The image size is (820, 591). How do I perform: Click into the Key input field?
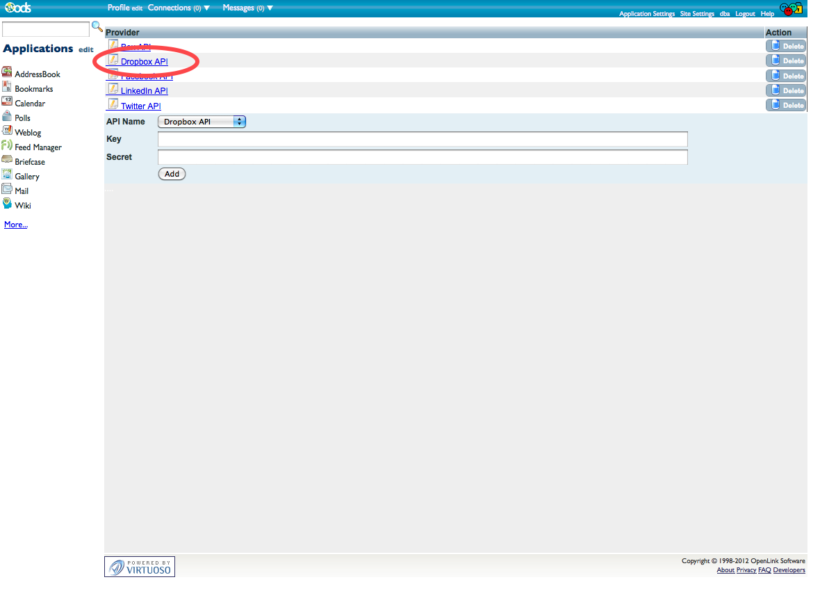(423, 139)
